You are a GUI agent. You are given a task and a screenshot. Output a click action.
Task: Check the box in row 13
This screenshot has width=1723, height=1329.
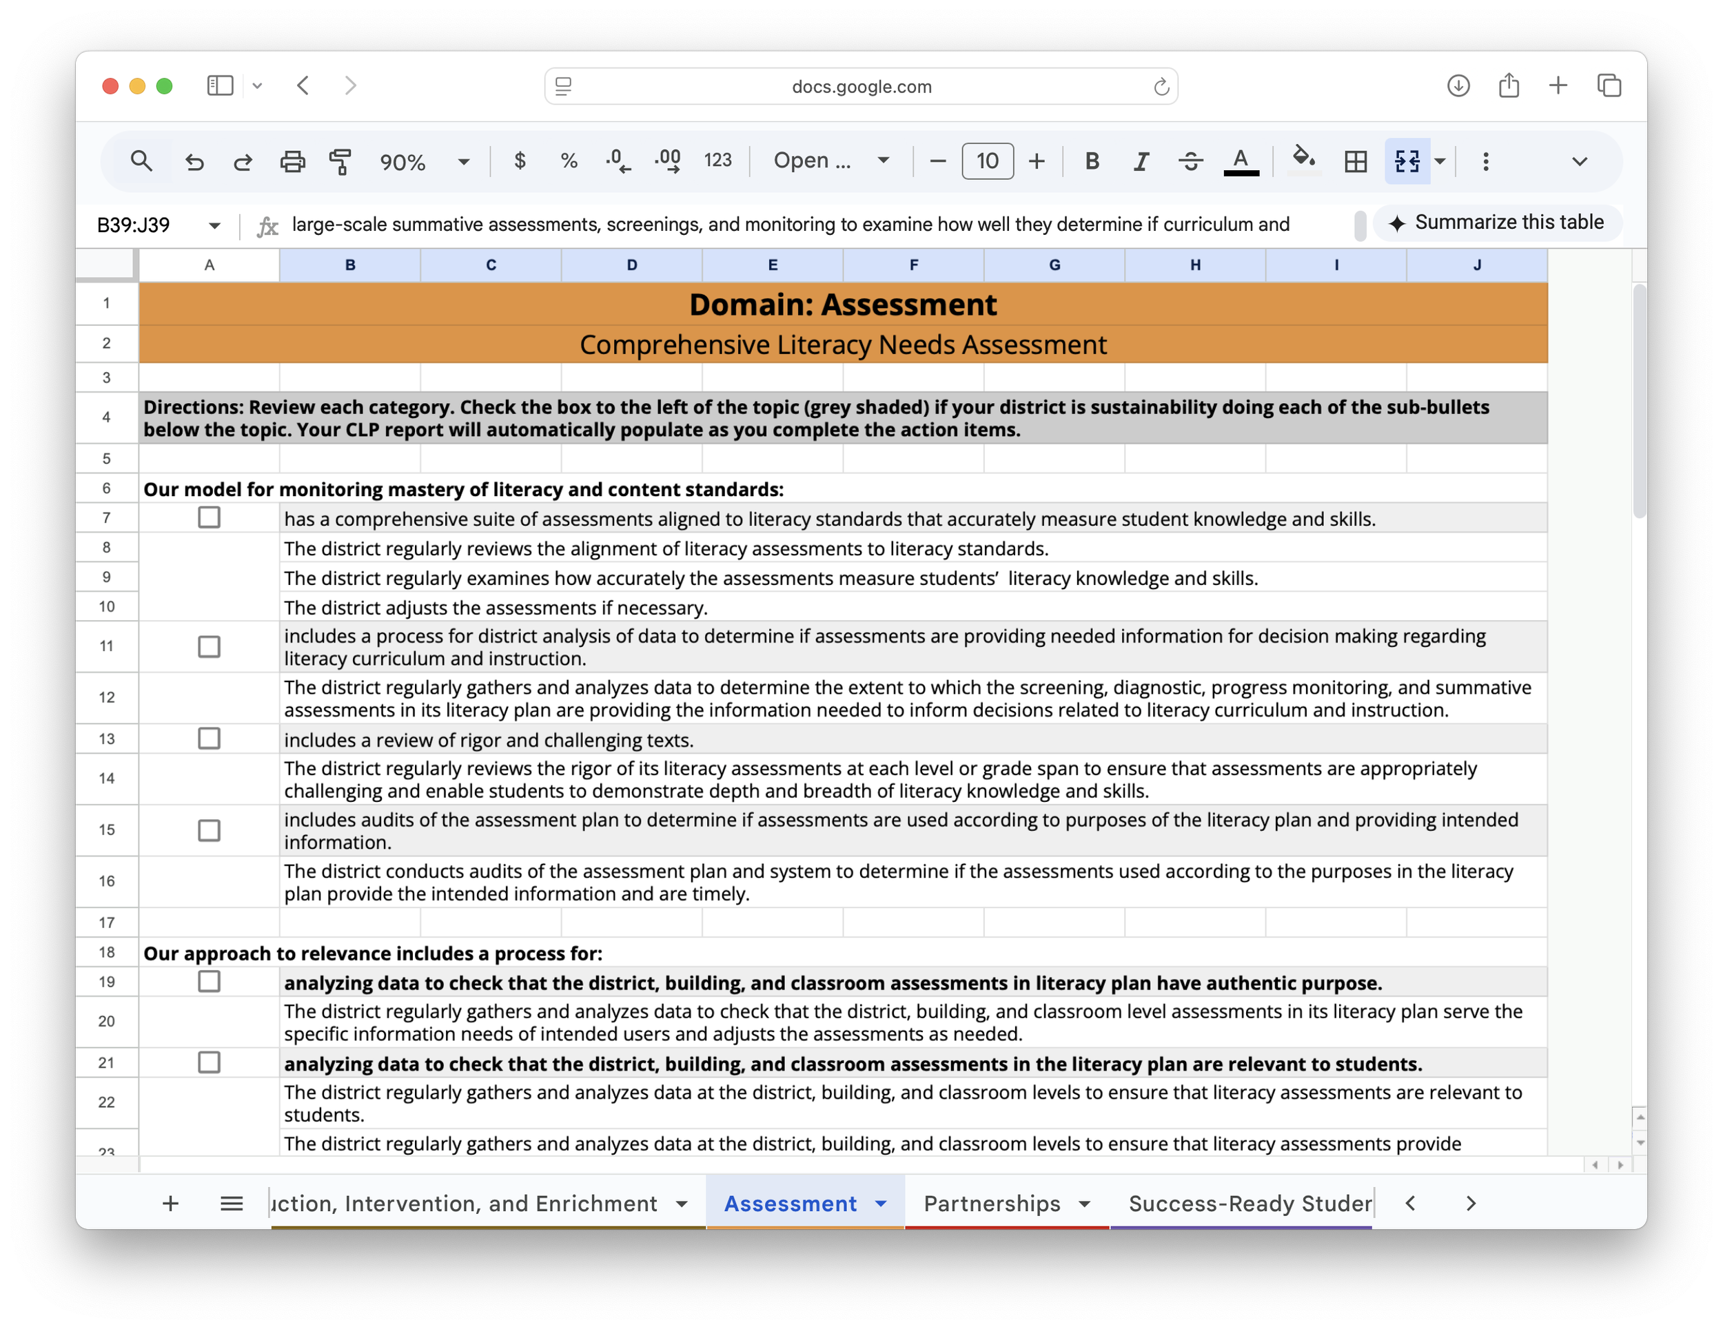click(x=209, y=739)
